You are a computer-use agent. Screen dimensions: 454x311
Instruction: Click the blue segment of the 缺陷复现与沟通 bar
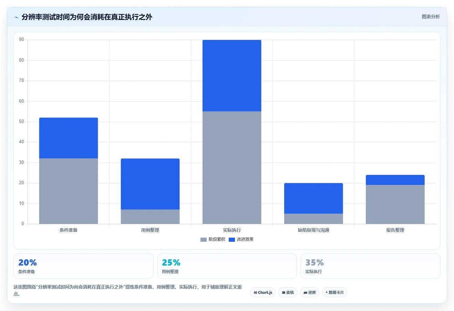coord(313,198)
